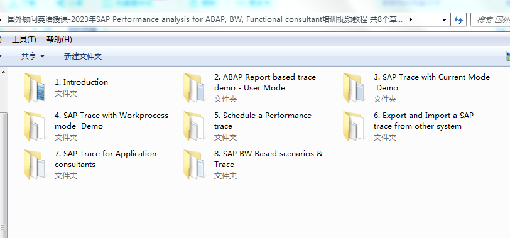The image size is (510, 238).
Task: Expand the breadcrumb arrow after the folder path
Action: coord(411,20)
